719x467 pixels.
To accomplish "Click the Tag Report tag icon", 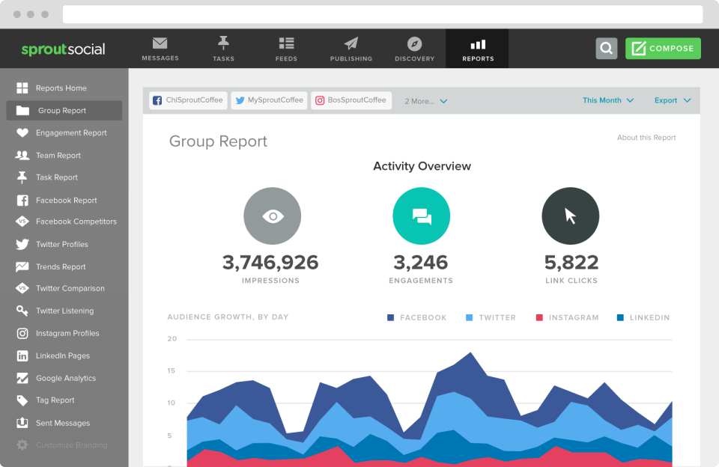I will click(22, 400).
